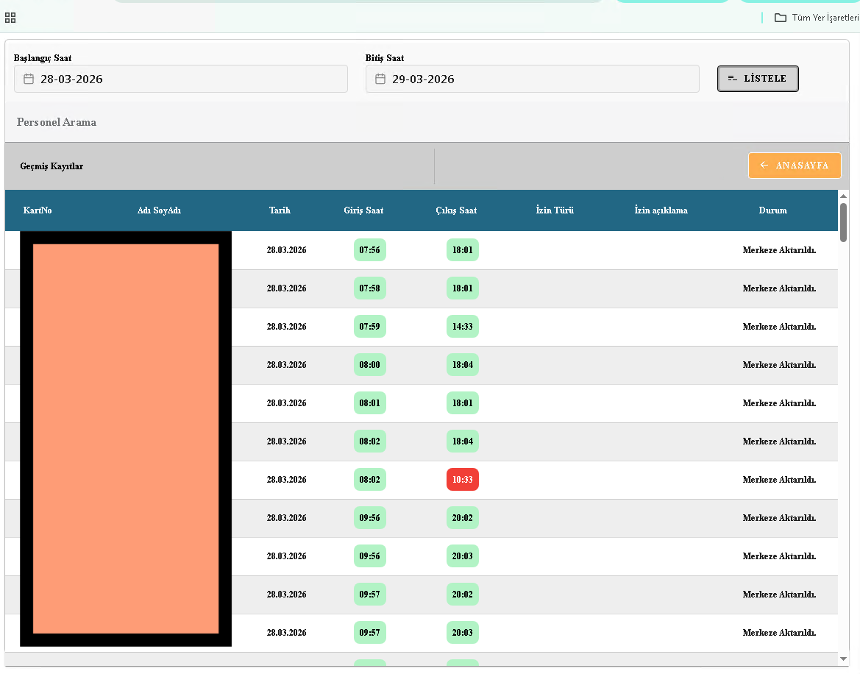Click the Başlangıç Saat date input field
Viewport: 860px width, 674px height.
pyautogui.click(x=180, y=78)
